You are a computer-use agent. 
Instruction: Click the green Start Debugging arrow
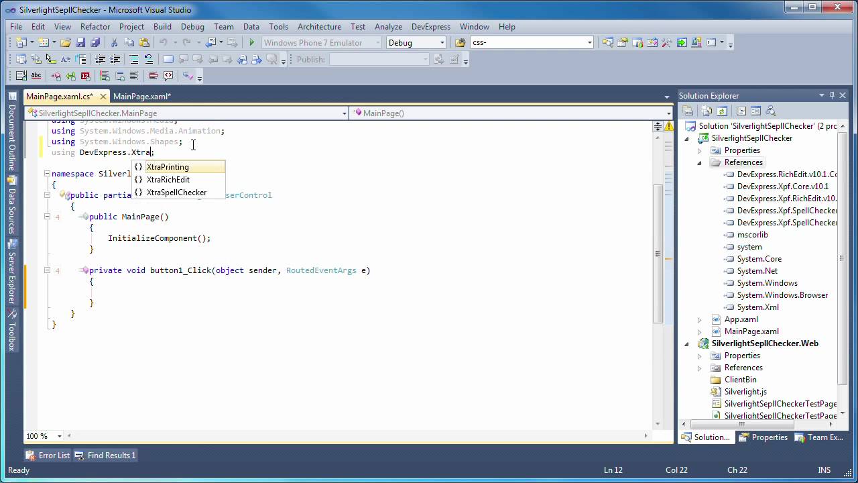(x=252, y=42)
